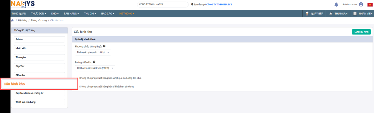Open NHÂN VIÊN staff screen
The width and height of the screenshot is (374, 113).
coord(362,14)
